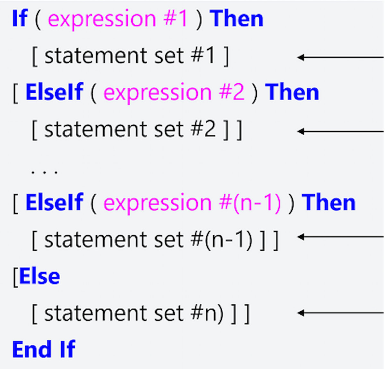
Task: Select the pink expression #(n-1) text
Action: [x=192, y=203]
